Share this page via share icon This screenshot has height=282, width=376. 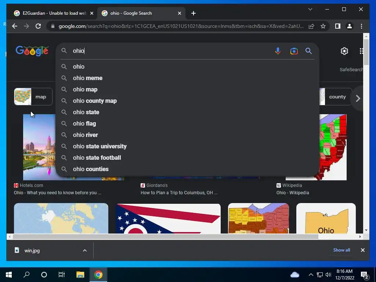point(311,26)
